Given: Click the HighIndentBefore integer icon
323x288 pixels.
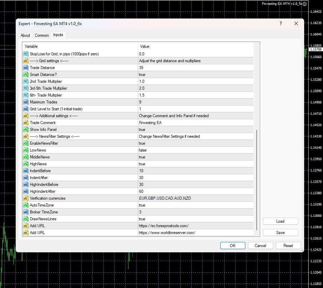Looking at the screenshot, I should 25,184.
